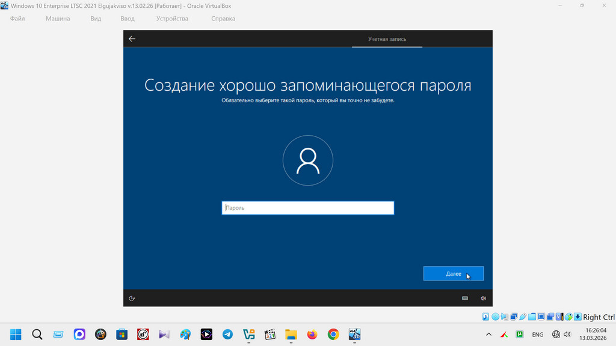Image resolution: width=616 pixels, height=346 pixels.
Task: Click the USB devices status icon
Action: point(523,317)
